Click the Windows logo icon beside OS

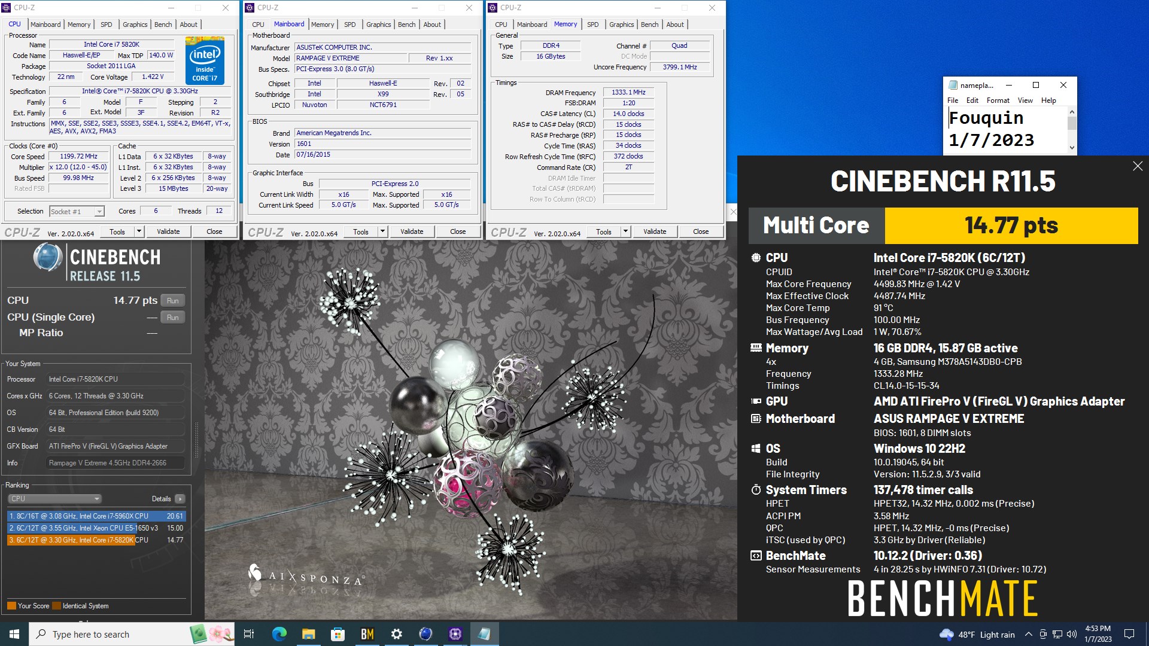click(756, 449)
